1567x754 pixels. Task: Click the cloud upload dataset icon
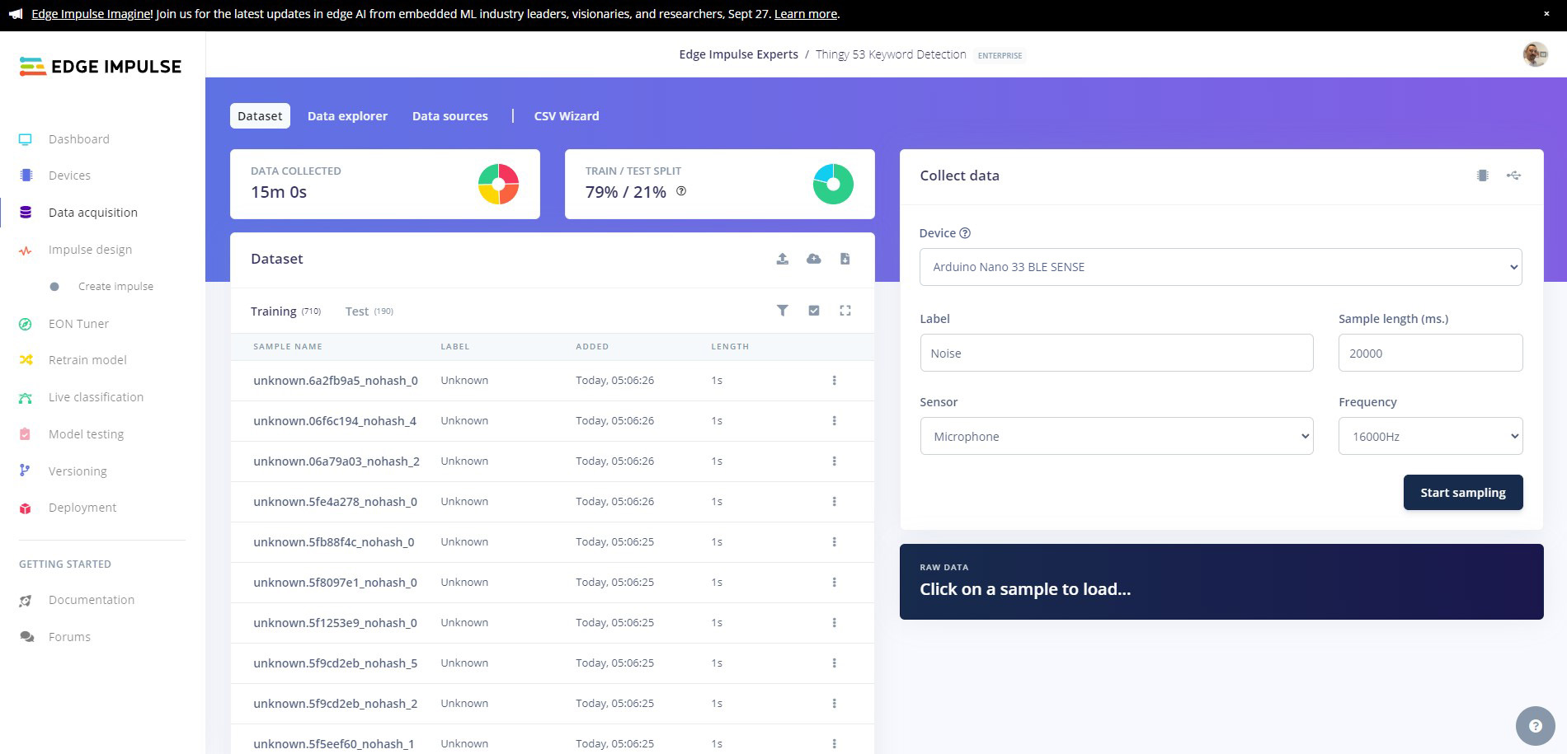[x=814, y=259]
